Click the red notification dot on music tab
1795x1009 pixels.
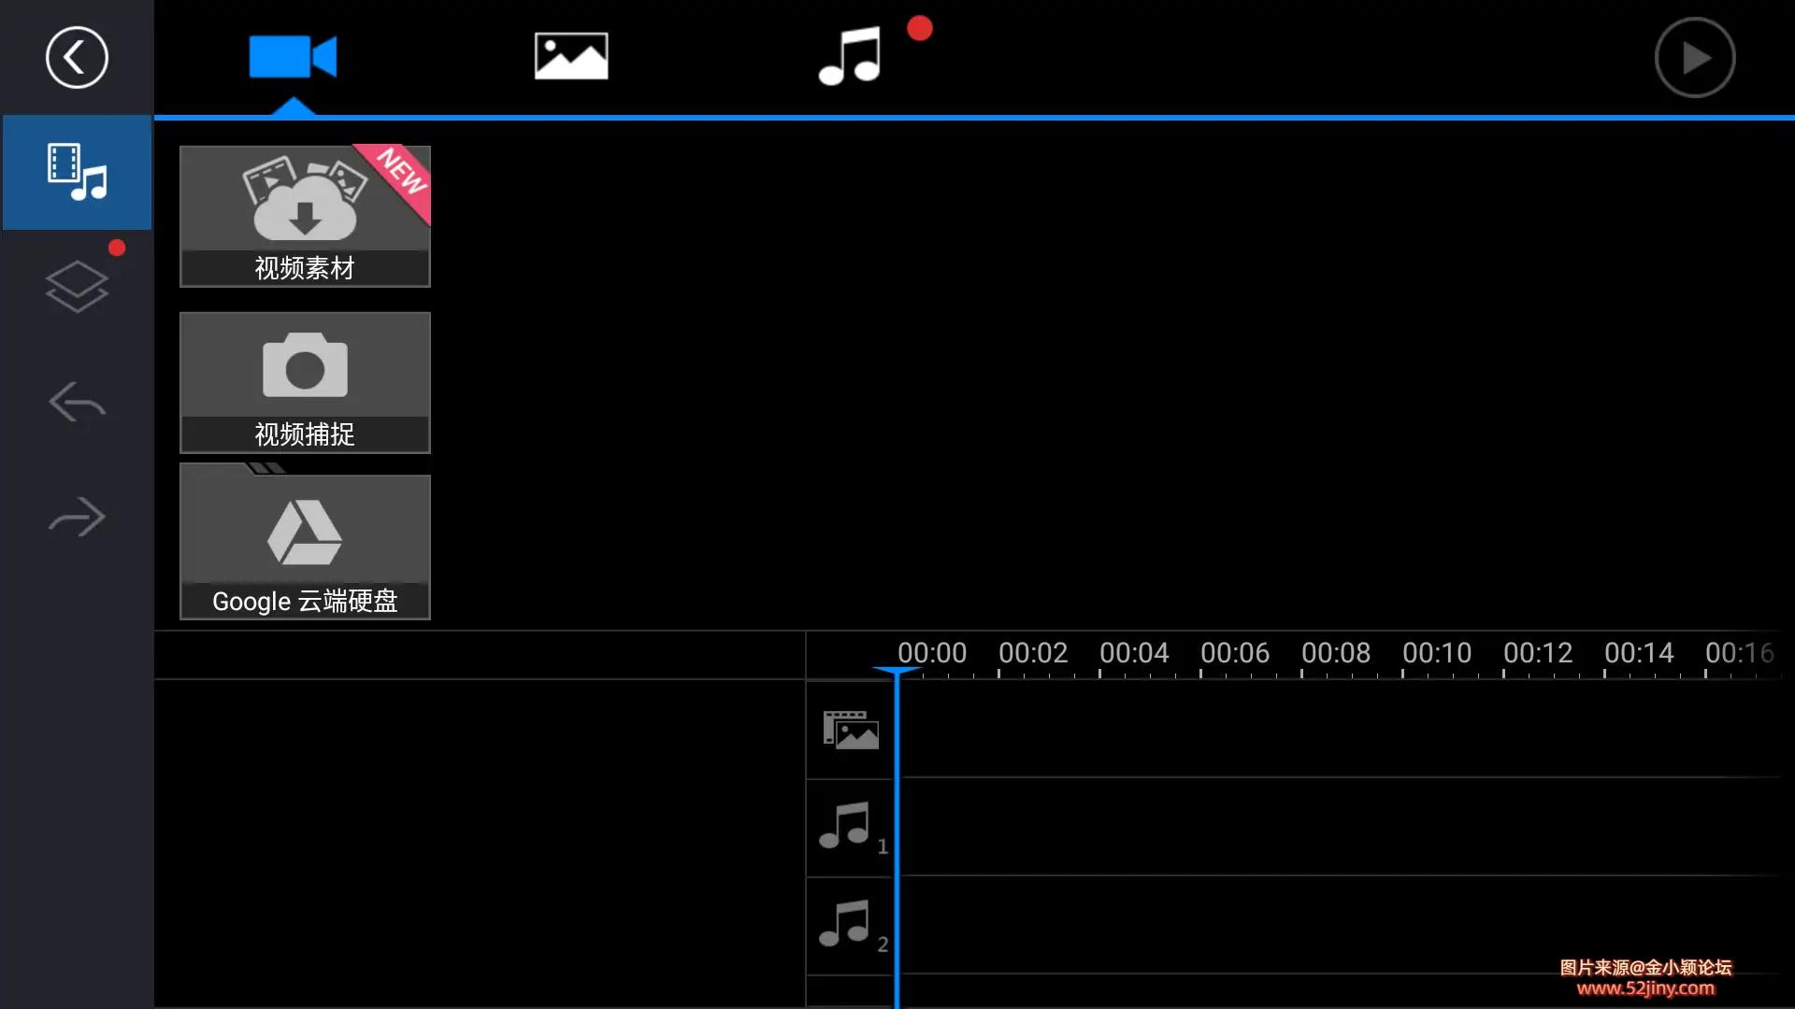tap(921, 28)
